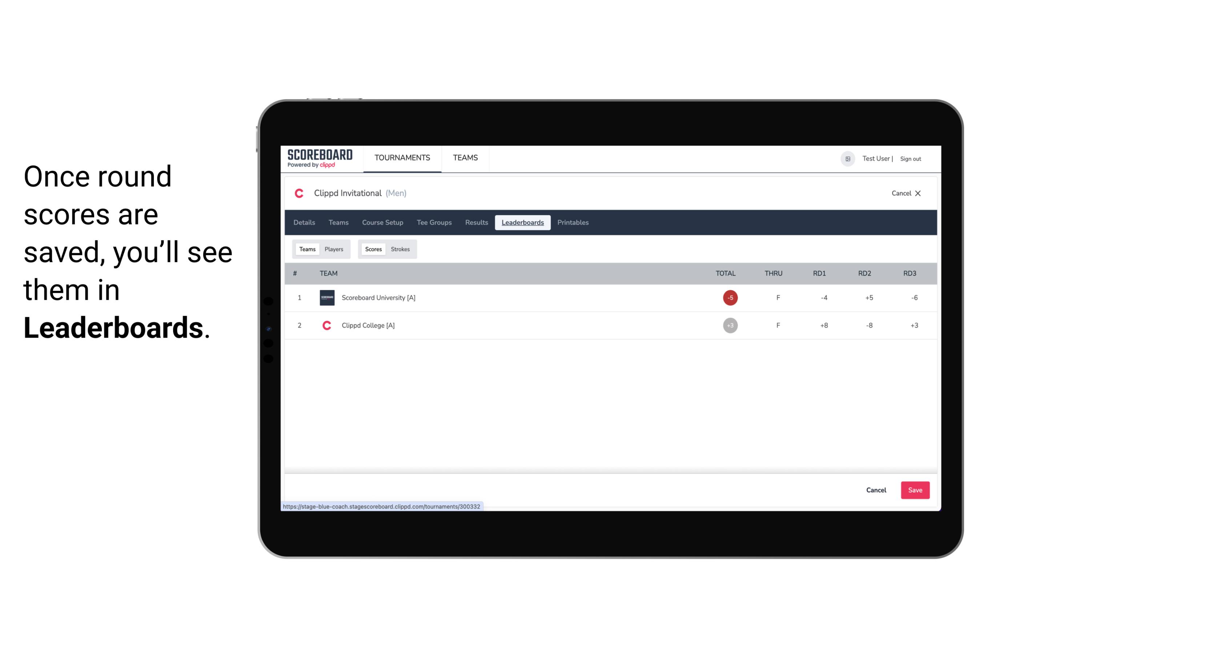Click the Scores filter button
Viewport: 1220px width, 657px height.
pyautogui.click(x=373, y=248)
